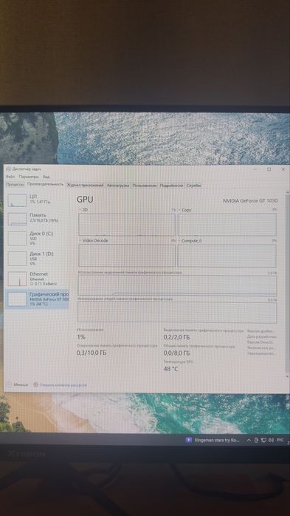Show hidden tray icons chevron
The width and height of the screenshot is (290, 516).
click(x=249, y=441)
